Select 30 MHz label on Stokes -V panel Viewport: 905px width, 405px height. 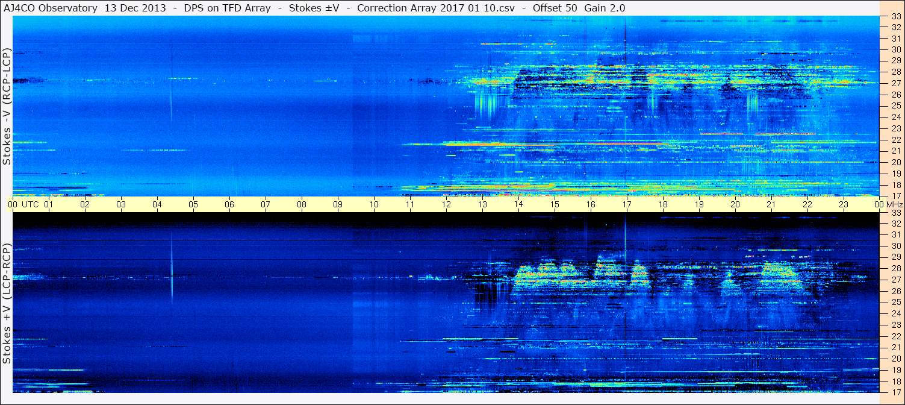[896, 49]
